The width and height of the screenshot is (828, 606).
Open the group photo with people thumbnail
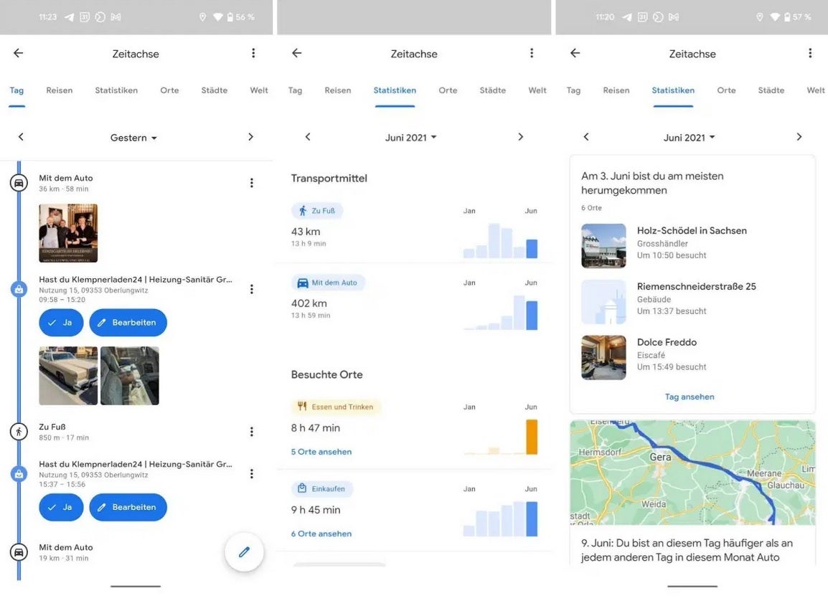coord(68,233)
